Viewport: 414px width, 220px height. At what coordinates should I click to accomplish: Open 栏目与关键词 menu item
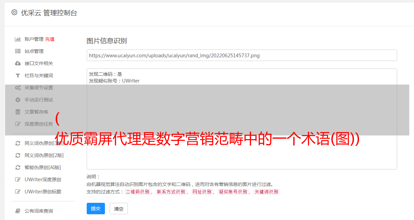[39, 75]
